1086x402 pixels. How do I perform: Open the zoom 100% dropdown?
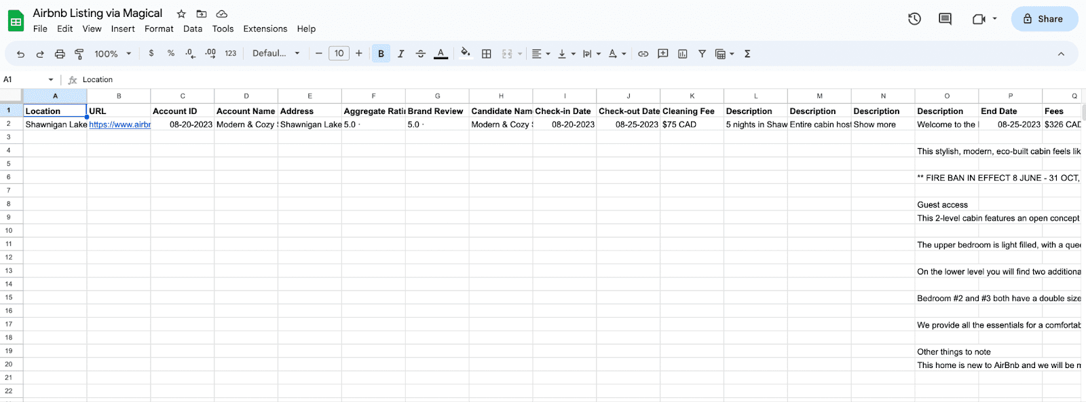click(x=113, y=54)
